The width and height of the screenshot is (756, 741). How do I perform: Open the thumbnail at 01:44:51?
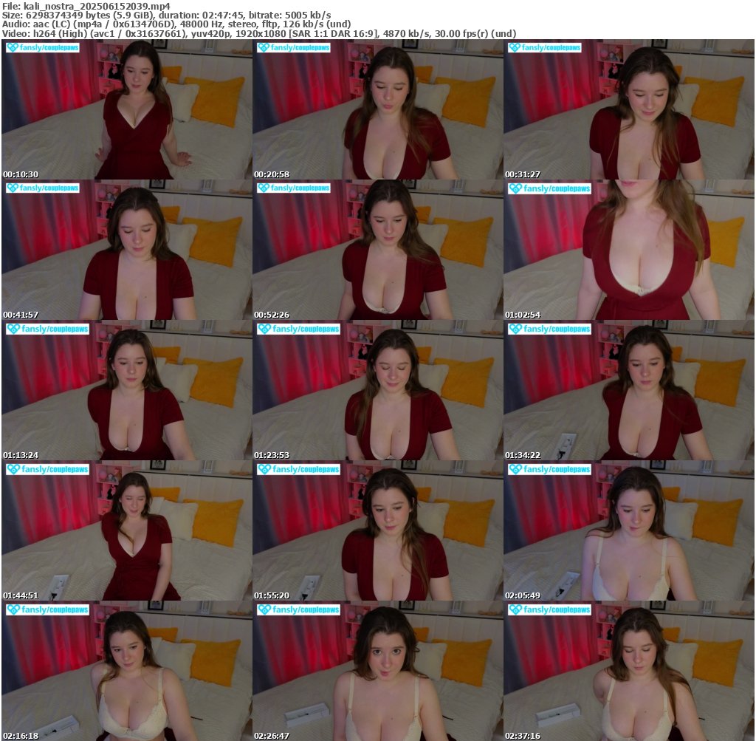126,530
